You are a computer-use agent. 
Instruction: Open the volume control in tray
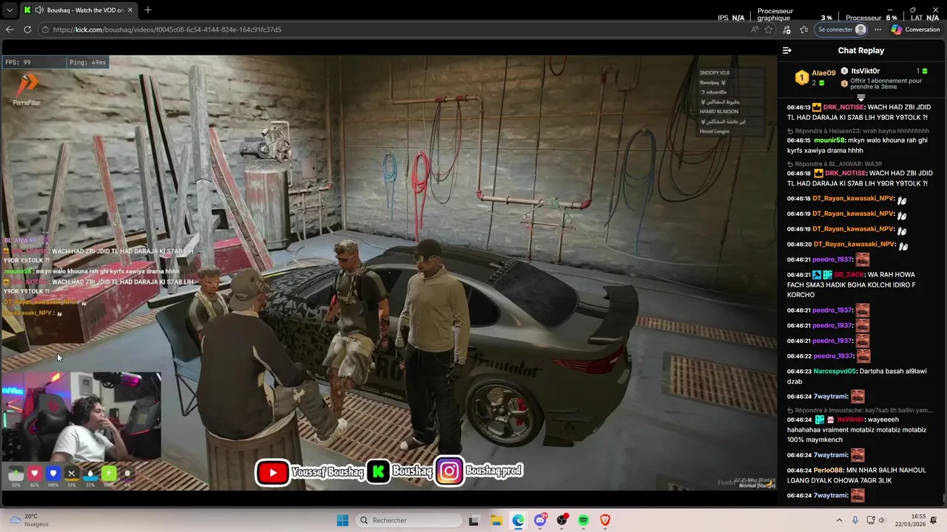881,520
